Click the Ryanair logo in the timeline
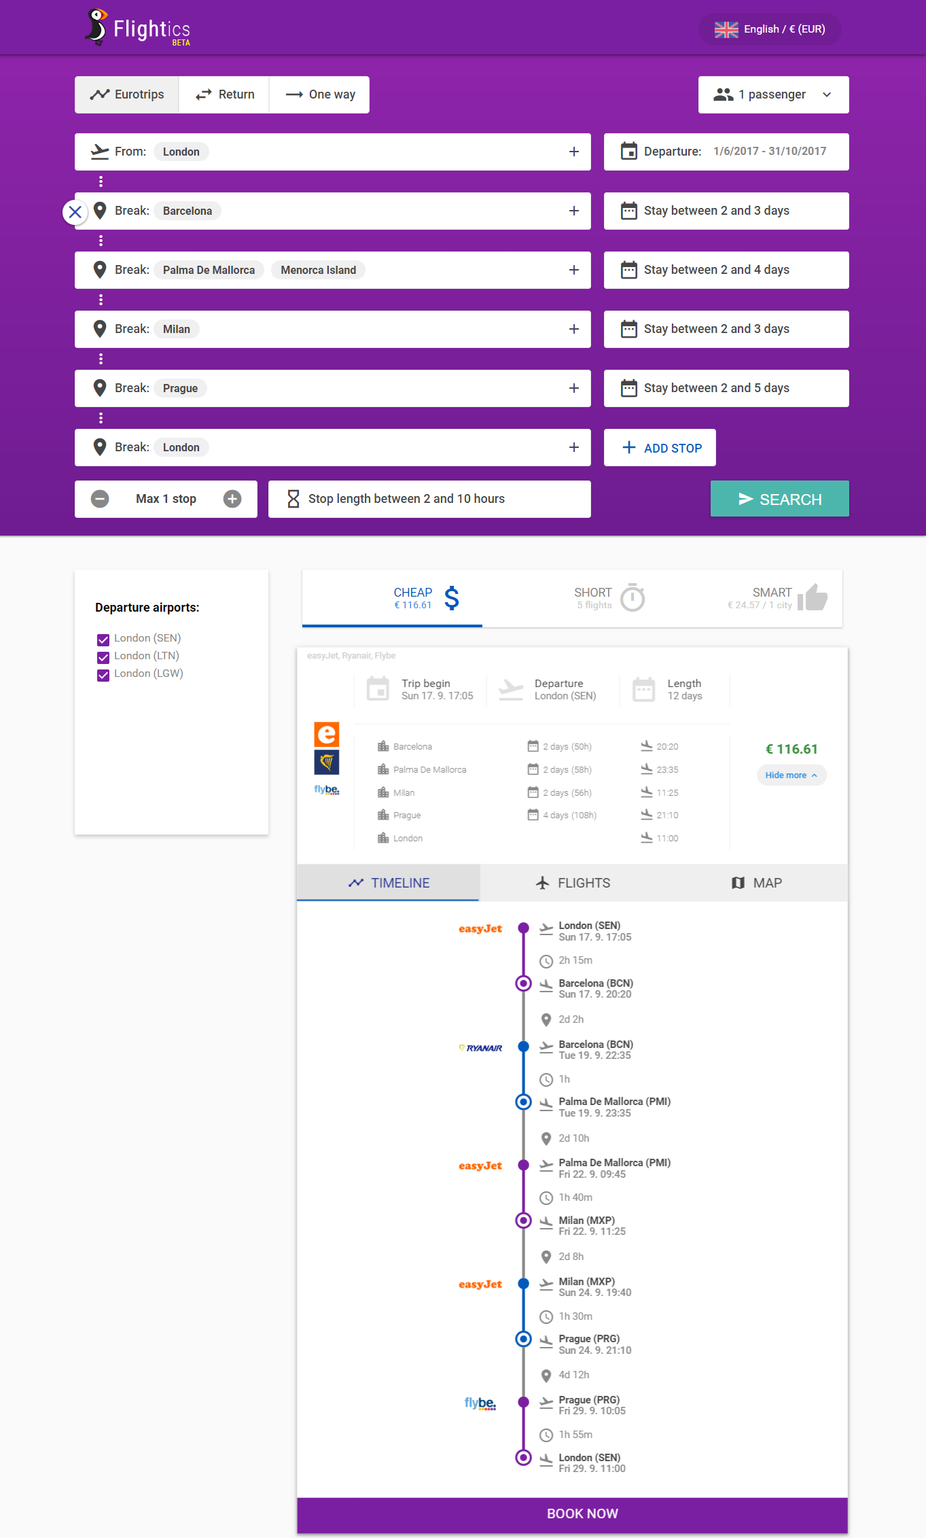Viewport: 926px width, 1538px height. coord(480,1048)
